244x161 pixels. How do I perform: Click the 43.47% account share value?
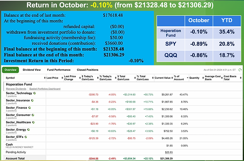184,95
